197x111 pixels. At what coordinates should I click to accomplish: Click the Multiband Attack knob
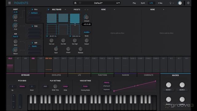(68, 49)
